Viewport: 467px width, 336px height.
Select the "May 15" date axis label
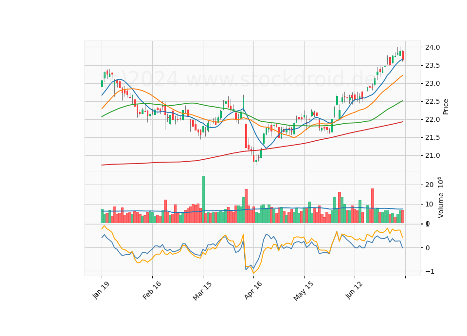pos(304,291)
